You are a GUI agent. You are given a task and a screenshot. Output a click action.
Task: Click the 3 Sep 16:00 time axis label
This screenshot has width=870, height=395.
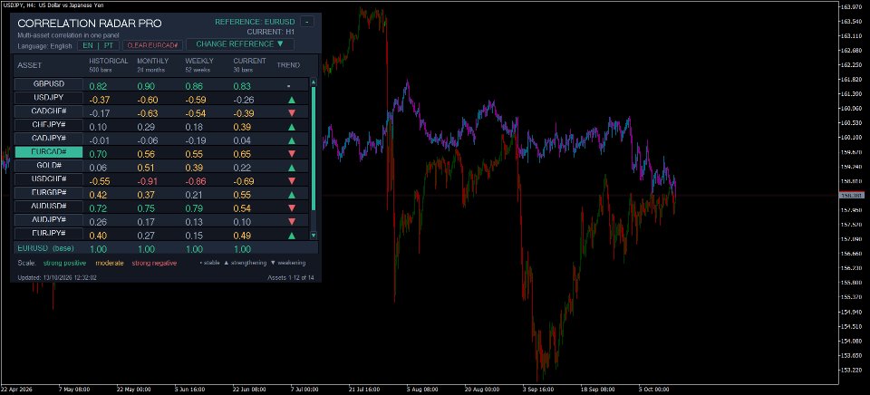coord(540,390)
